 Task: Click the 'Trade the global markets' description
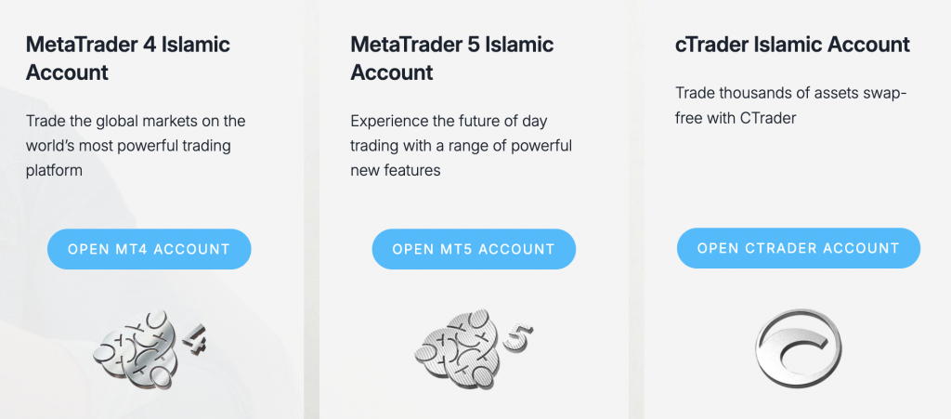136,146
